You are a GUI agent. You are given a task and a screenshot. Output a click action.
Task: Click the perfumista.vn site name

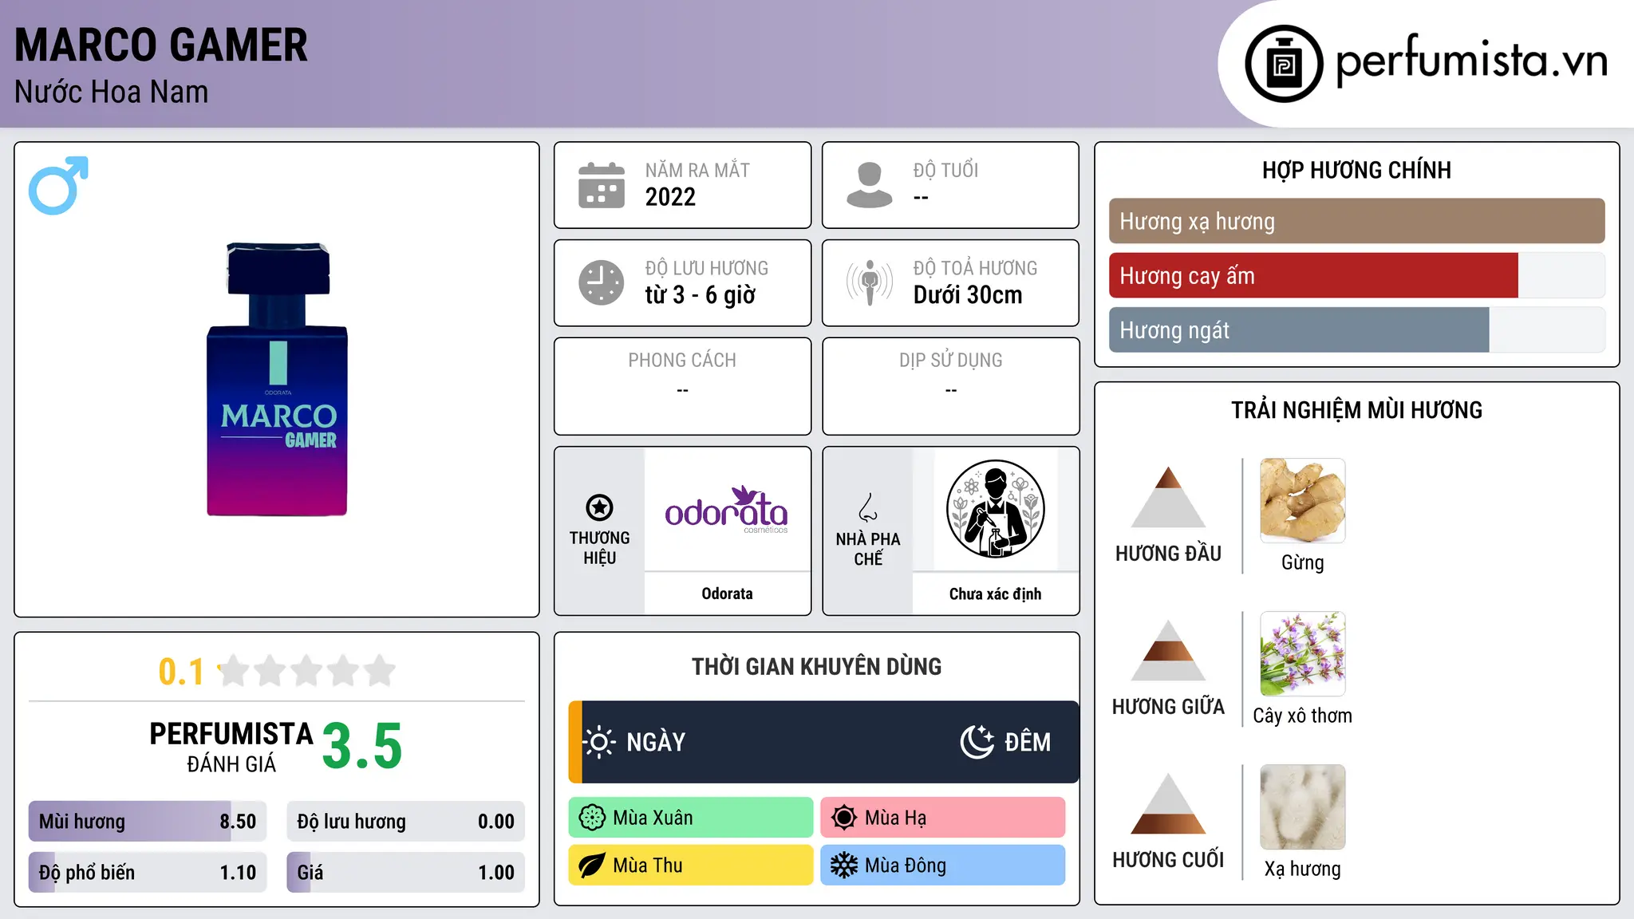coord(1472,61)
